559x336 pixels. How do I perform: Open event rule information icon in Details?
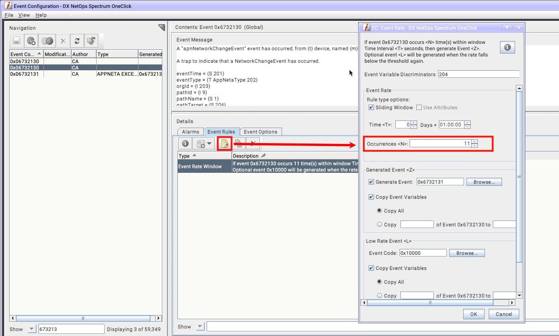185,144
